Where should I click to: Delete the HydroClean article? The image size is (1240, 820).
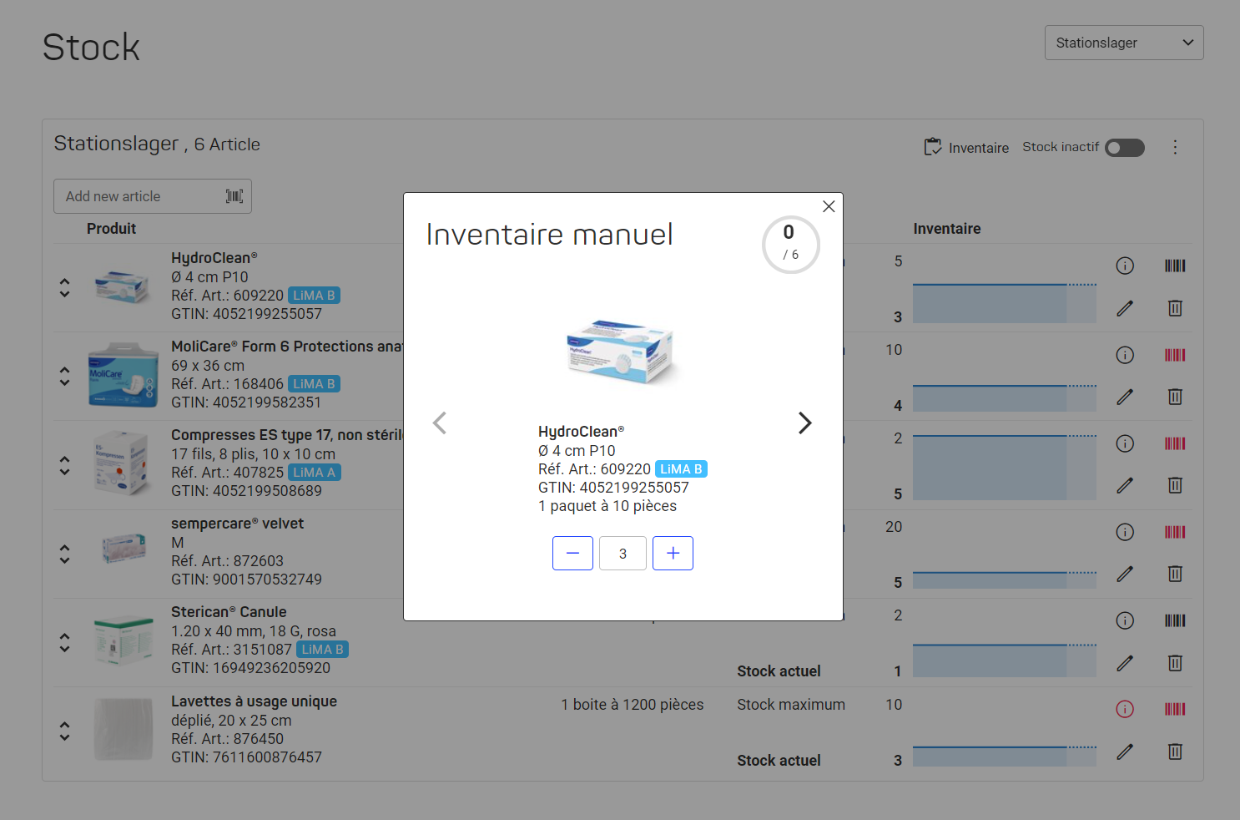[x=1175, y=308]
